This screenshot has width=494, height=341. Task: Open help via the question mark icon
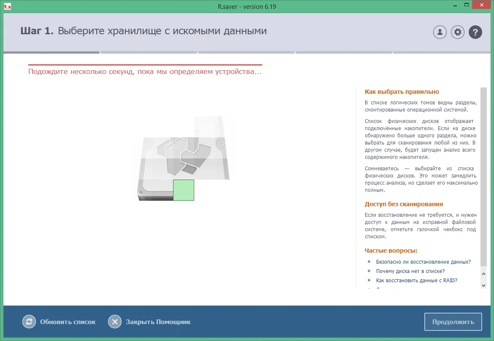pyautogui.click(x=475, y=32)
